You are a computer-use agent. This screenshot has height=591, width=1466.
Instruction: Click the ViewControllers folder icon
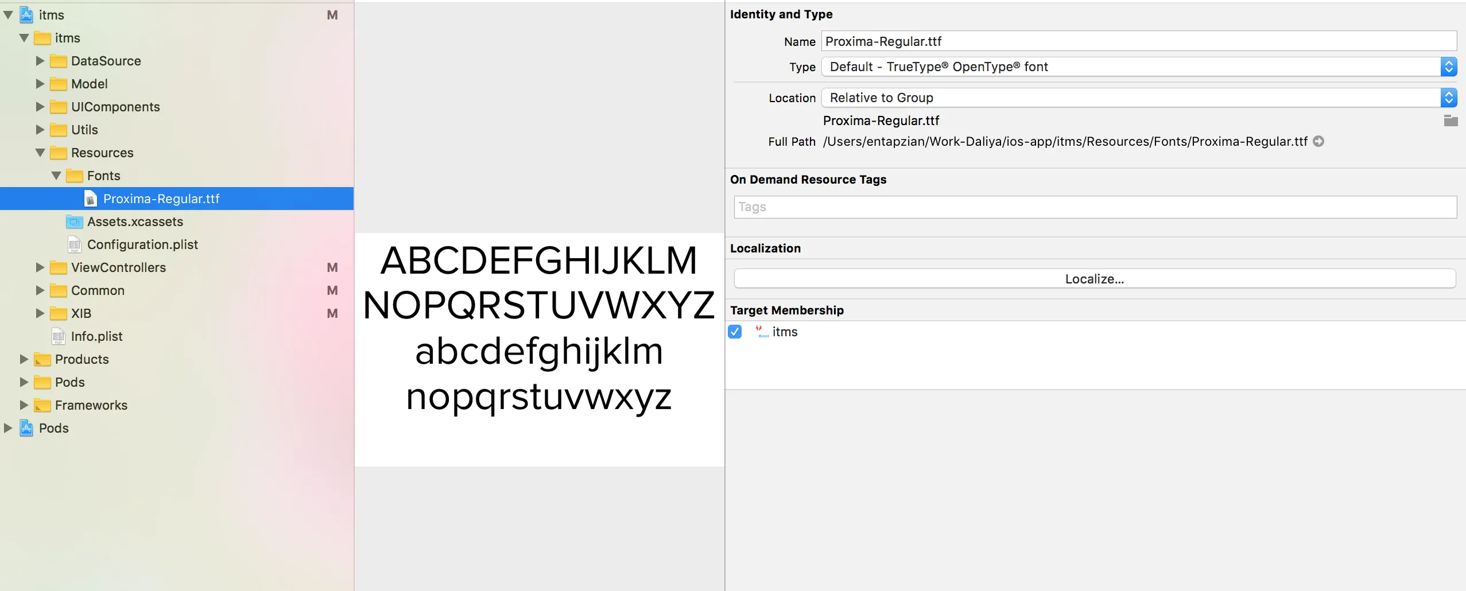click(x=59, y=267)
